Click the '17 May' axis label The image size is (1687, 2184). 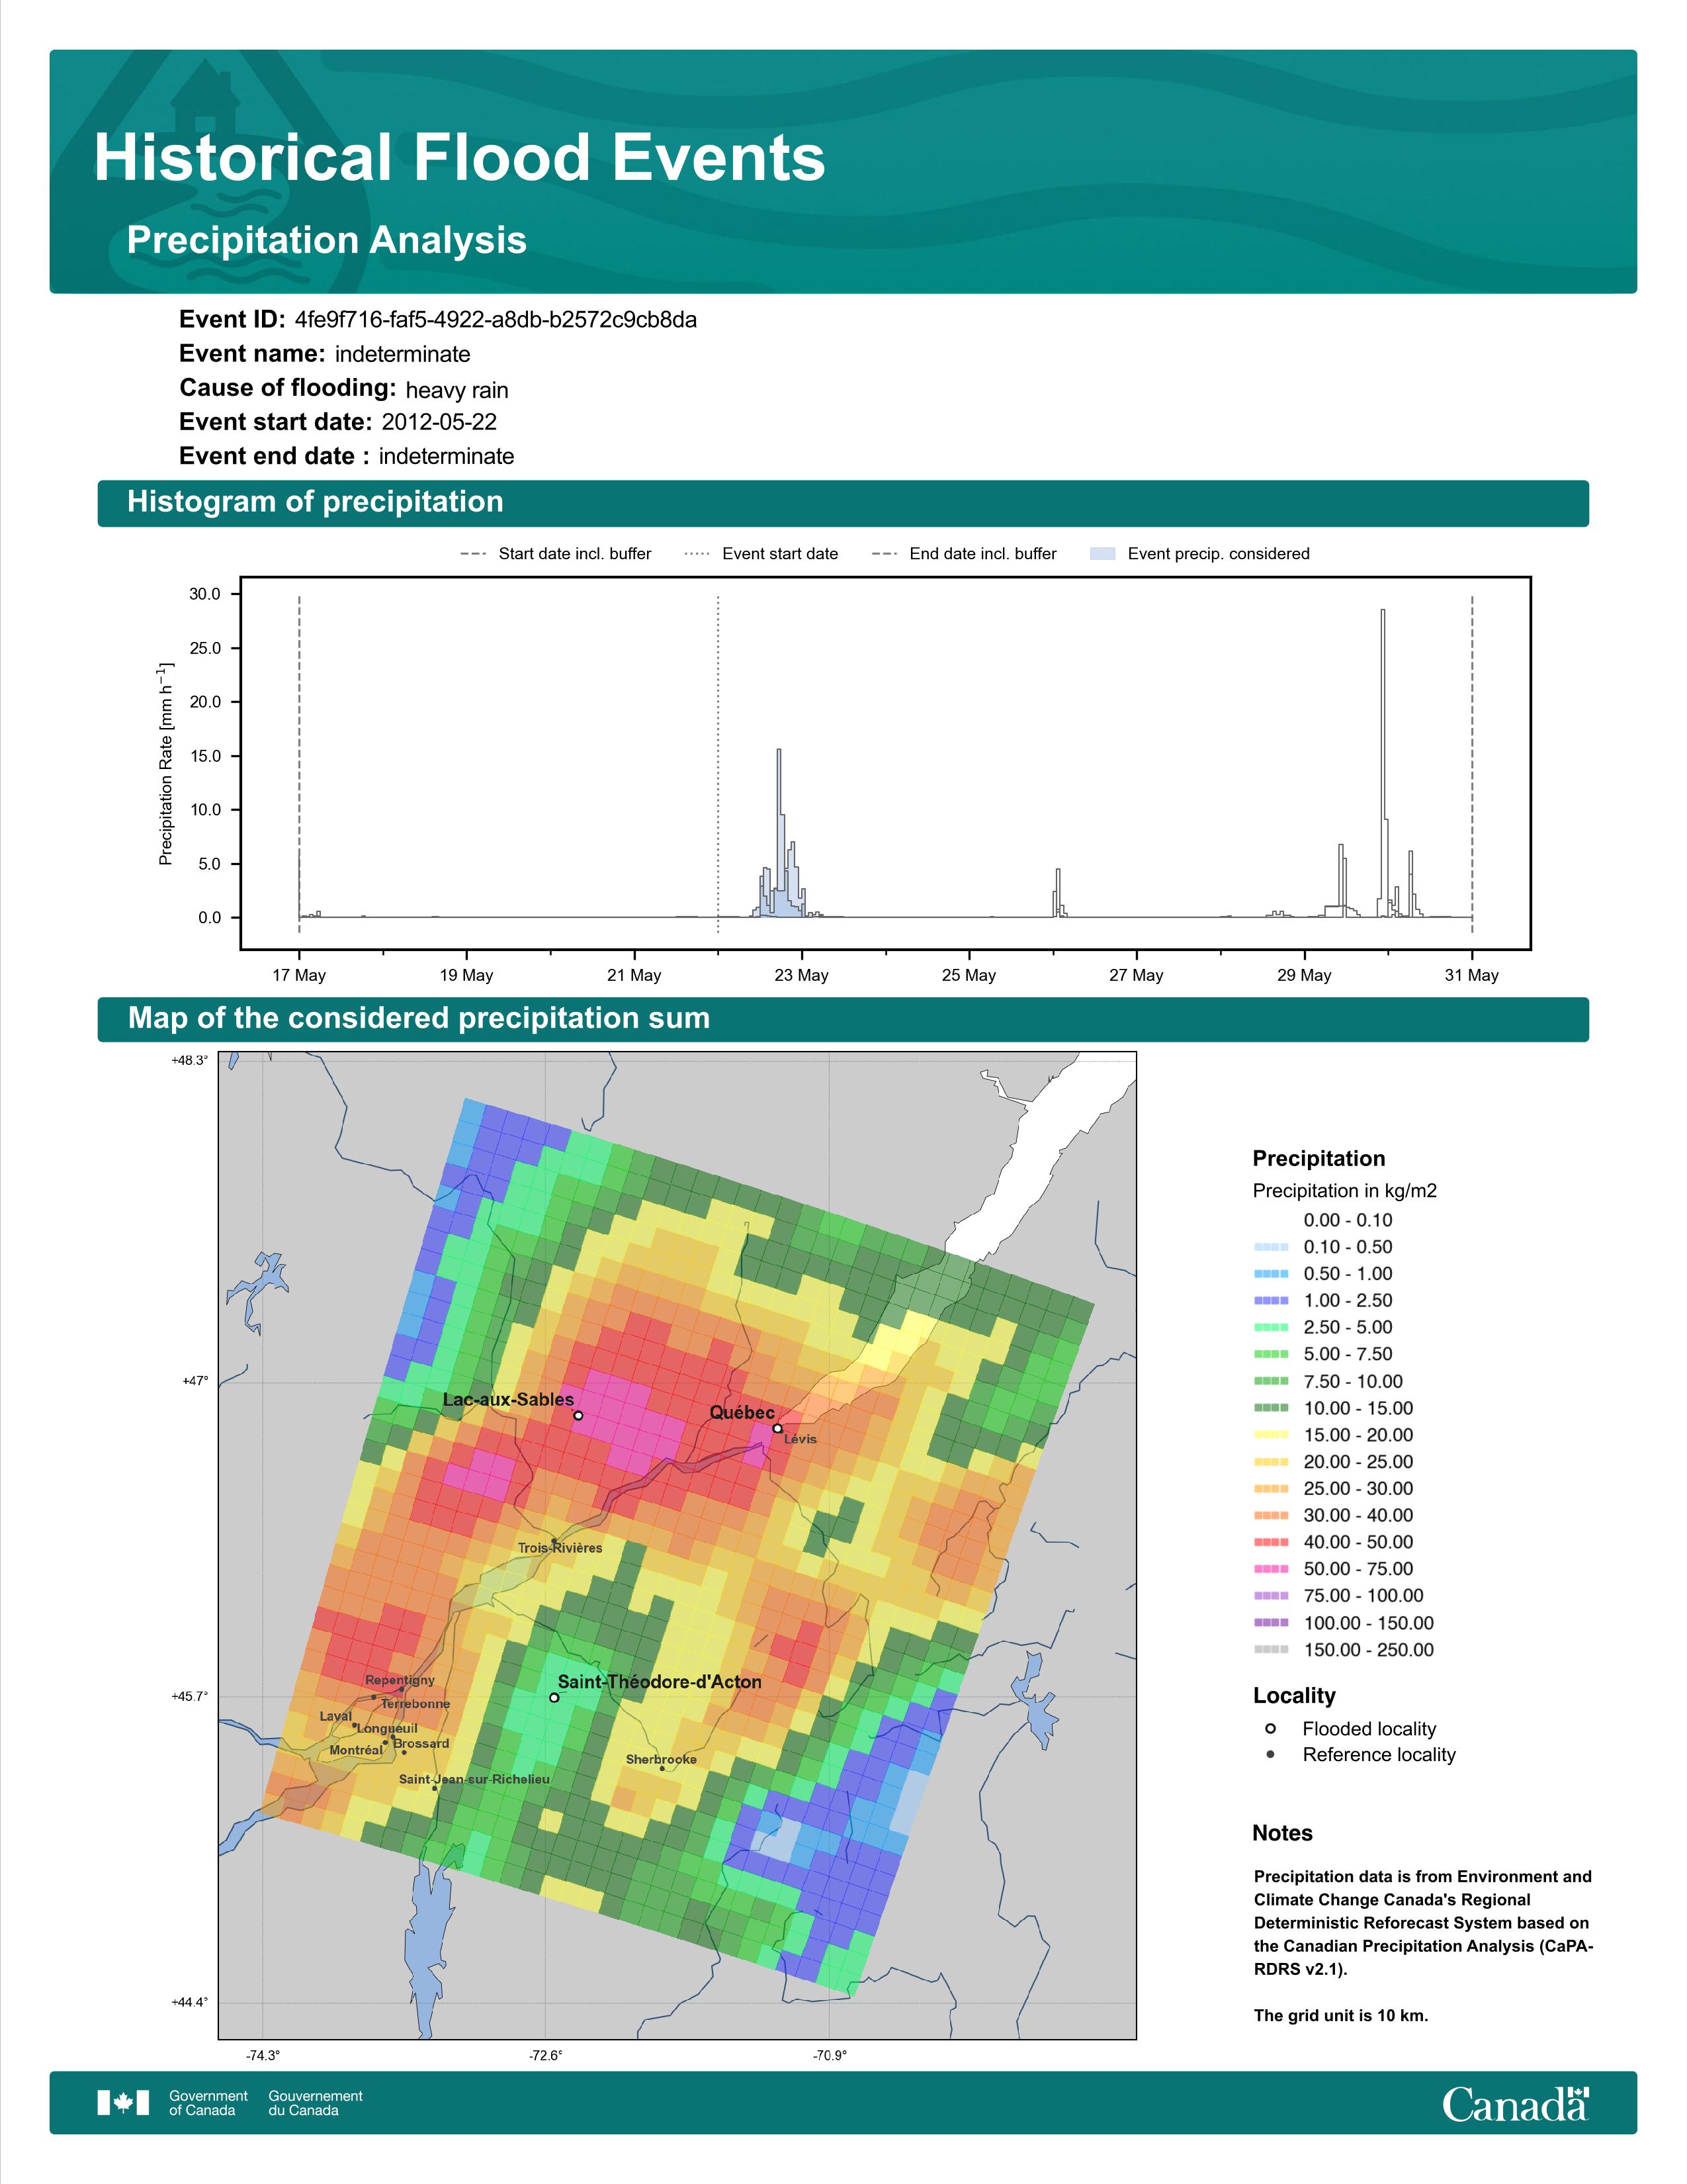[x=299, y=975]
